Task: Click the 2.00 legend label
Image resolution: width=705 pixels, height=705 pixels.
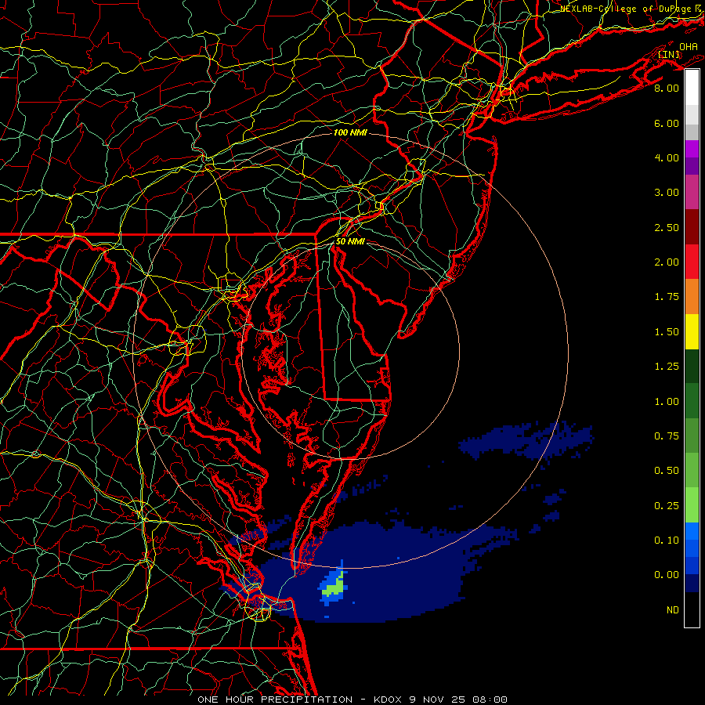Action: pos(667,262)
